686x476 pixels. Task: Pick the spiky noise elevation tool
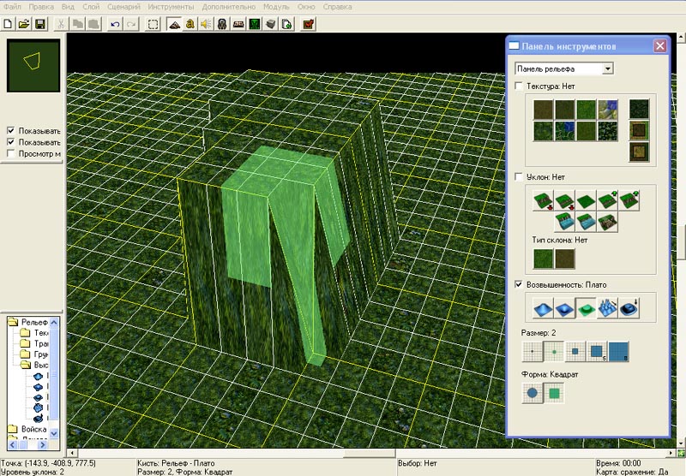pos(608,308)
